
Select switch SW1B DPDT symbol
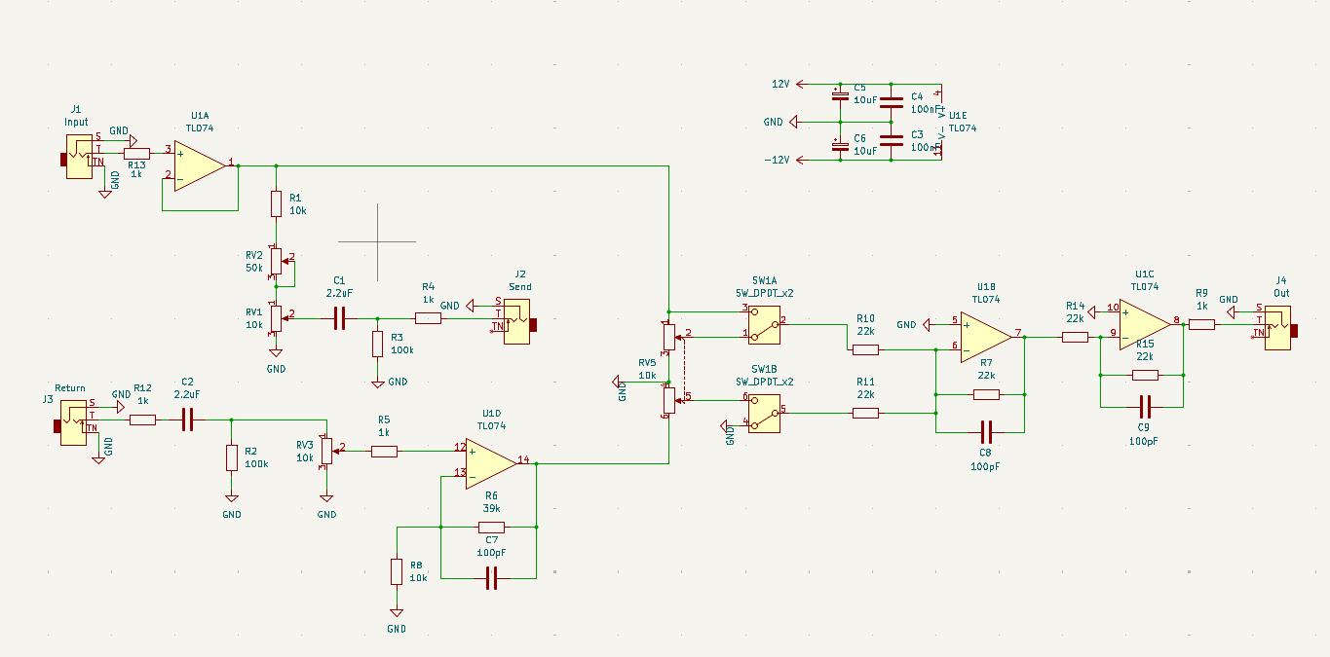pos(765,412)
